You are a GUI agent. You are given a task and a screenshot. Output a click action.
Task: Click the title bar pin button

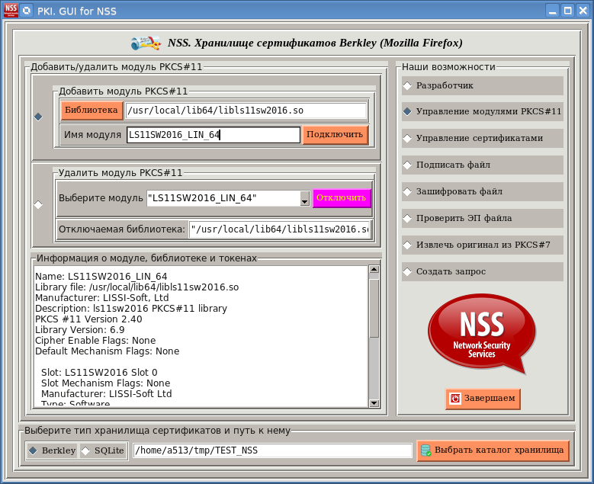(x=27, y=11)
